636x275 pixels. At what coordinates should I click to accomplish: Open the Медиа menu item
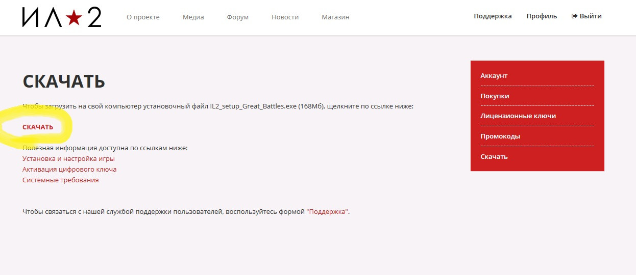click(193, 17)
